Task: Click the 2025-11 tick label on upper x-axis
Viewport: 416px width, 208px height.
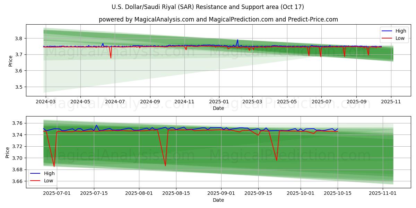Action: click(x=391, y=102)
